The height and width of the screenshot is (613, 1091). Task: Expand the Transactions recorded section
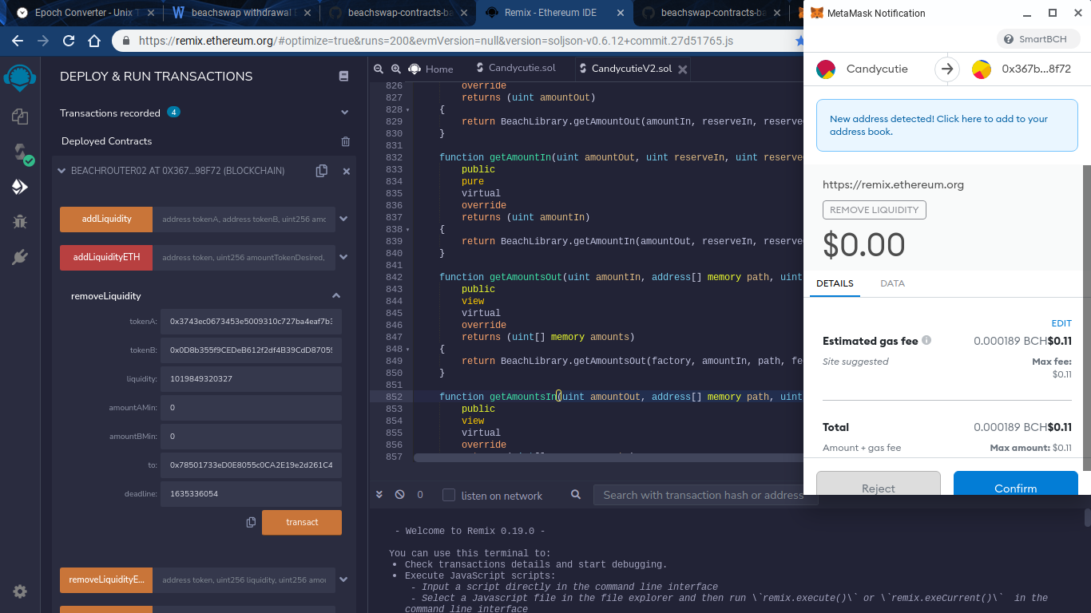click(345, 113)
